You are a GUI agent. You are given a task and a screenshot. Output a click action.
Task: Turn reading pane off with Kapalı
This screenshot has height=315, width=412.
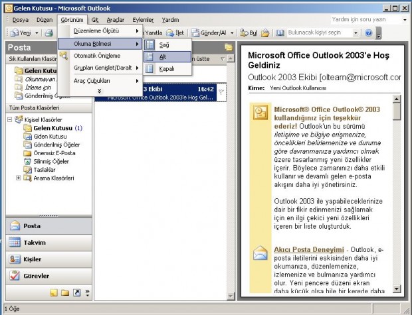[x=167, y=69]
